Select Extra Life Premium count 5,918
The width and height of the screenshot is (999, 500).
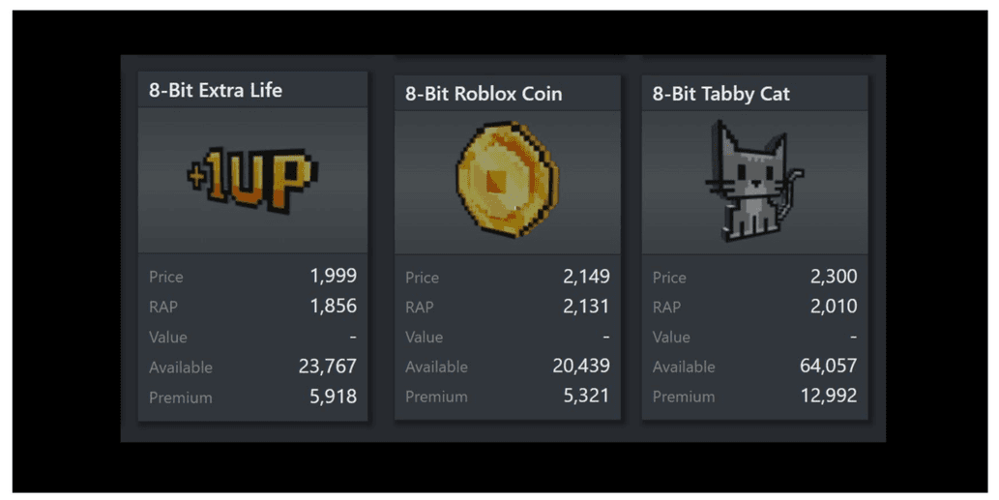(x=334, y=397)
